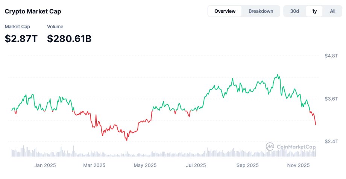Click the $4.8T y-axis label
This screenshot has width=346, height=179.
tap(331, 56)
